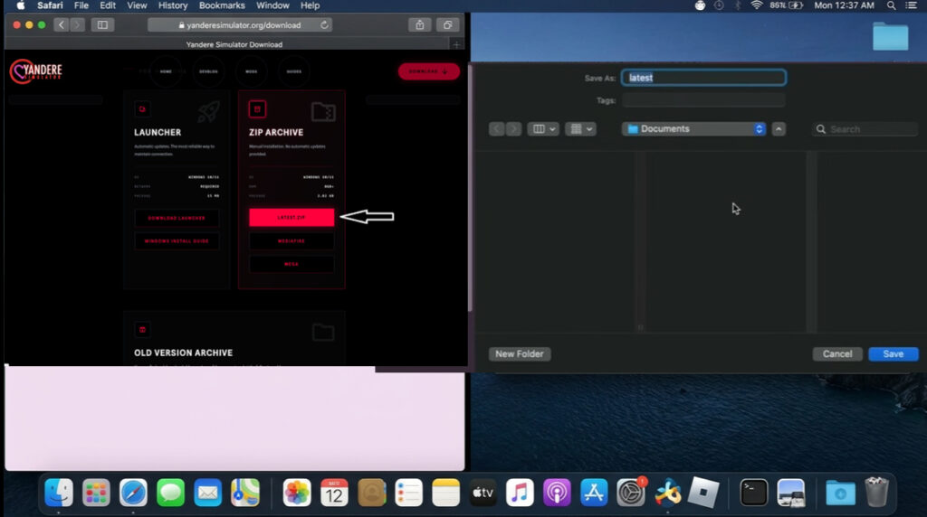Open the Safari Share icon
The width and height of the screenshot is (927, 517).
pyautogui.click(x=419, y=24)
